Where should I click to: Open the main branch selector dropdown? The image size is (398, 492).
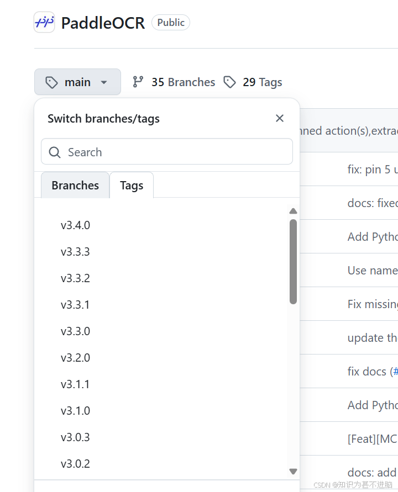tap(77, 82)
